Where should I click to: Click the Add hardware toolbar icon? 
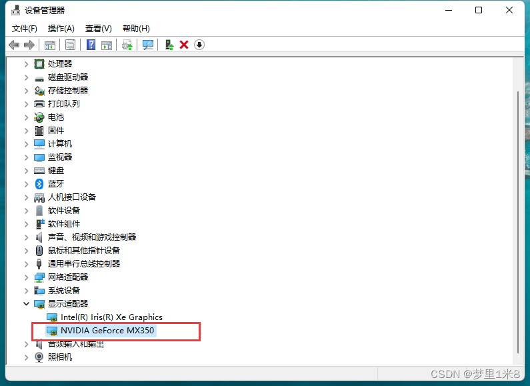[x=169, y=45]
